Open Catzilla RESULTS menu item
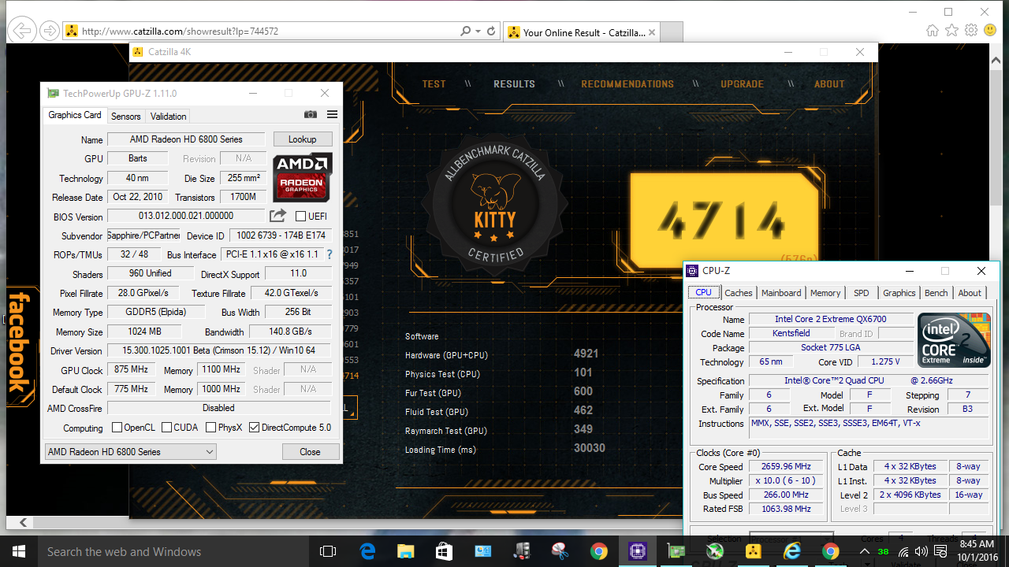1009x567 pixels. [514, 84]
